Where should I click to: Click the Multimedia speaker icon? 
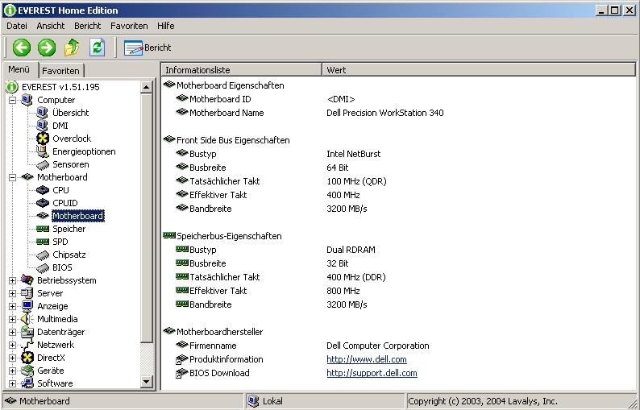pos(27,319)
